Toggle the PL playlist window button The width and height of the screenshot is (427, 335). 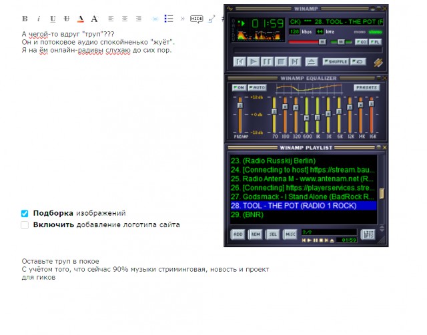(x=375, y=42)
